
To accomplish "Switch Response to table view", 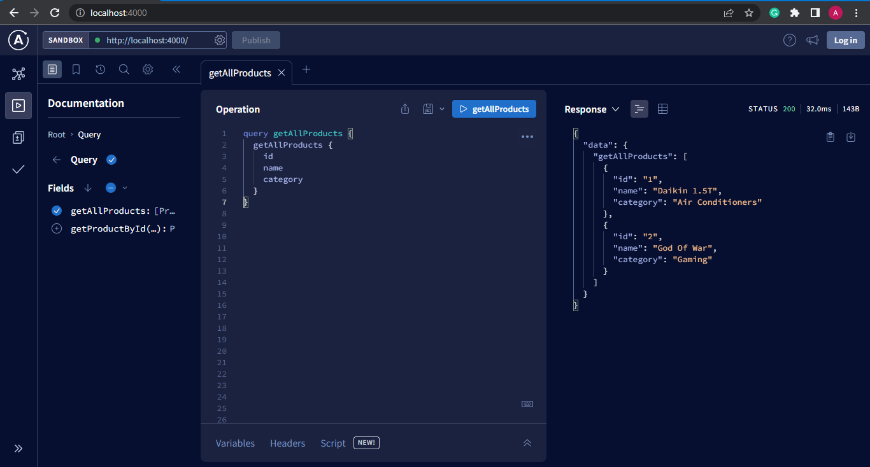I will point(662,109).
